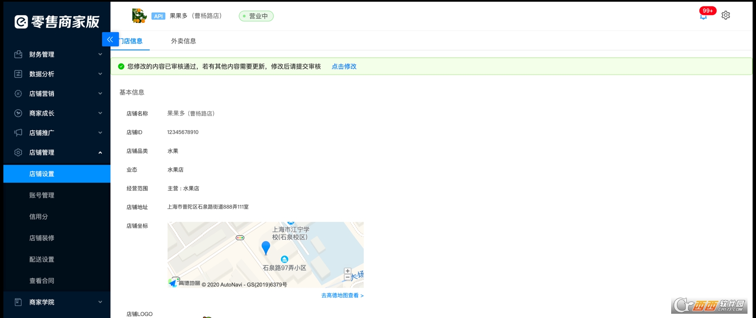Open notifications bell with 99+ badge
The image size is (756, 318).
point(703,16)
